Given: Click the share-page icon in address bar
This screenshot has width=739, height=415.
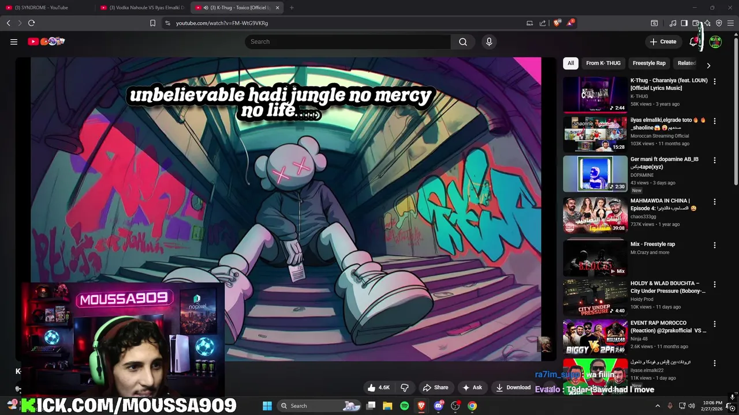Looking at the screenshot, I should pos(543,23).
